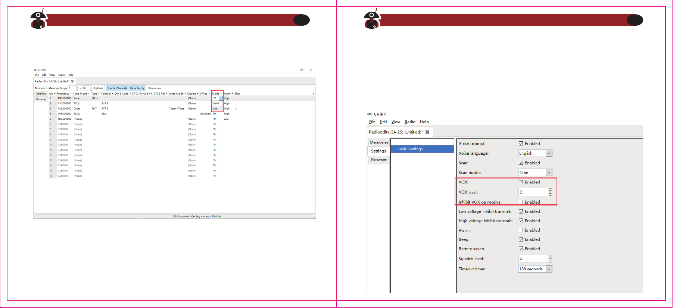Image resolution: width=673 pixels, height=308 pixels.
Task: Open File menu in the Basic Settings window
Action: pos(372,122)
